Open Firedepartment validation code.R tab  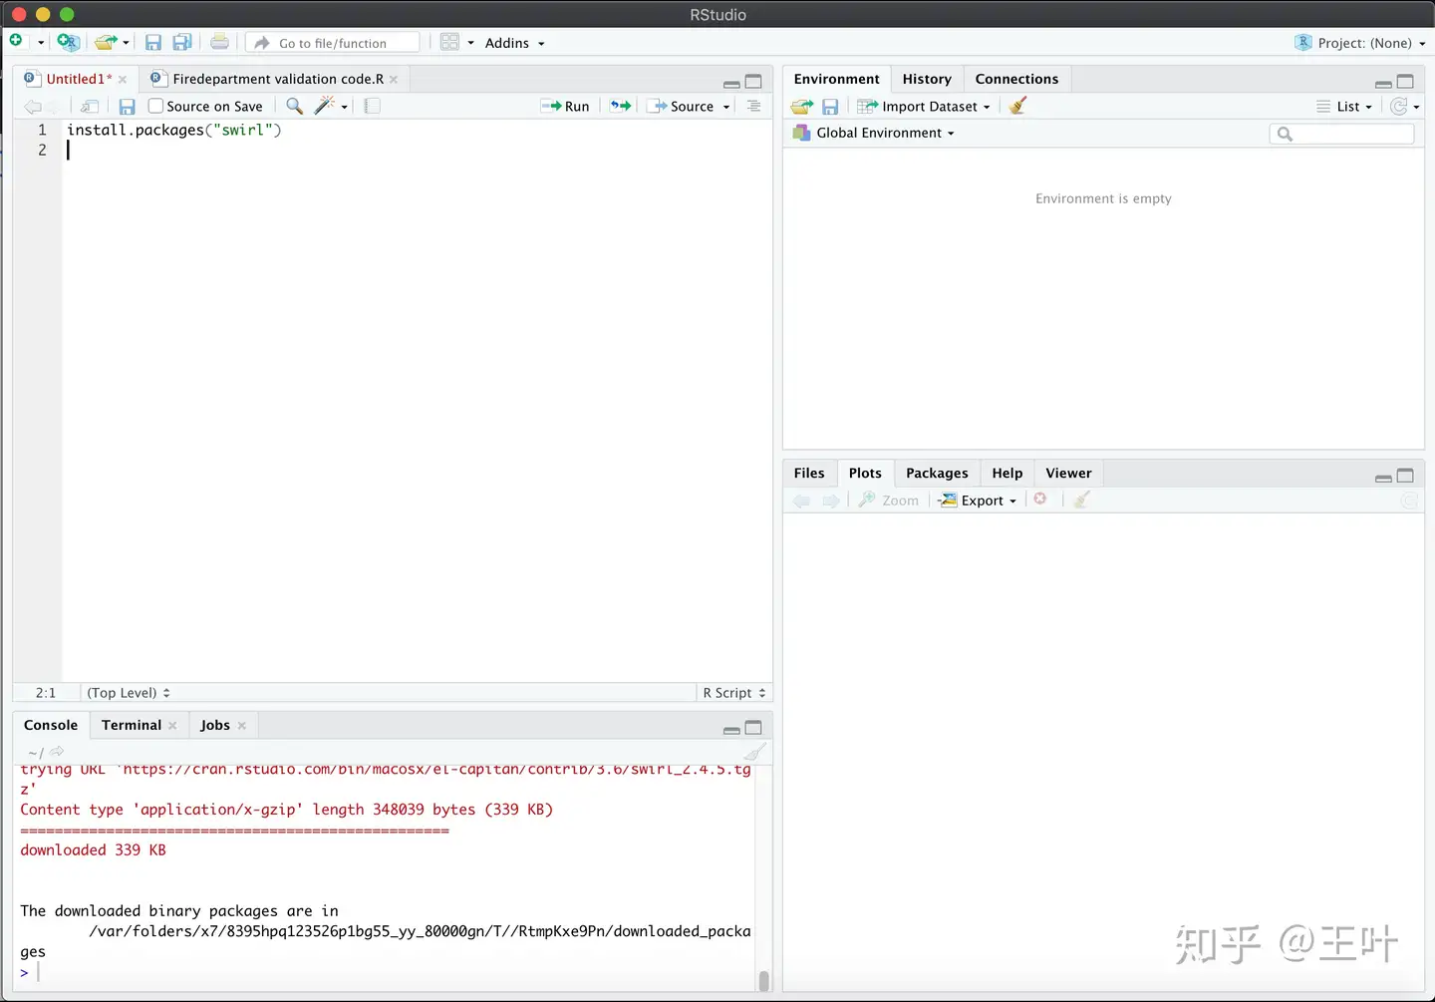[278, 79]
